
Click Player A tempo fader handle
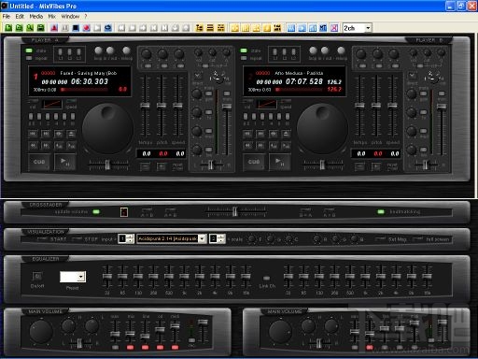[x=145, y=106]
